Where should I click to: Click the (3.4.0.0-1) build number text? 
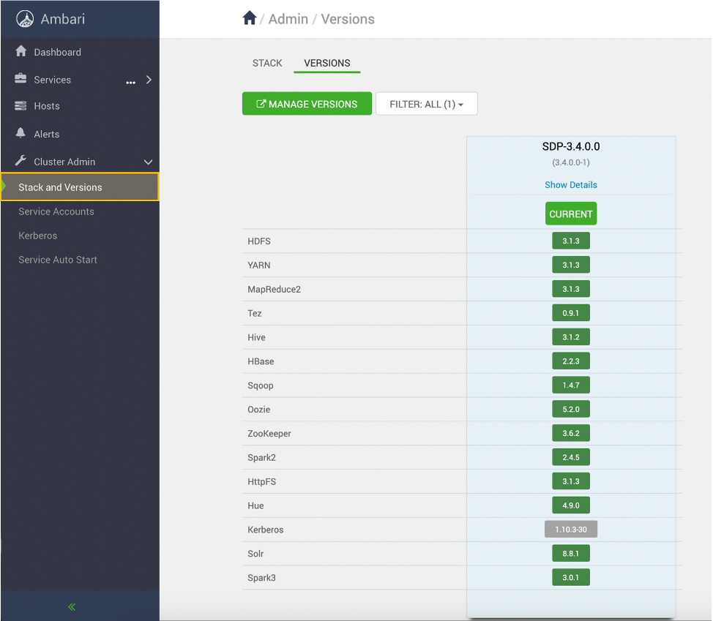pyautogui.click(x=571, y=162)
